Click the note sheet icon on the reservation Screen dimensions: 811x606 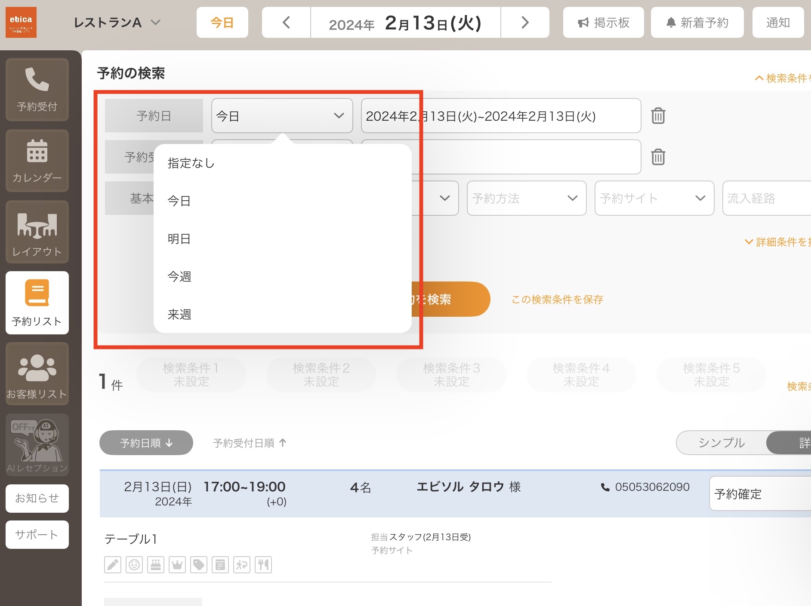pyautogui.click(x=220, y=565)
